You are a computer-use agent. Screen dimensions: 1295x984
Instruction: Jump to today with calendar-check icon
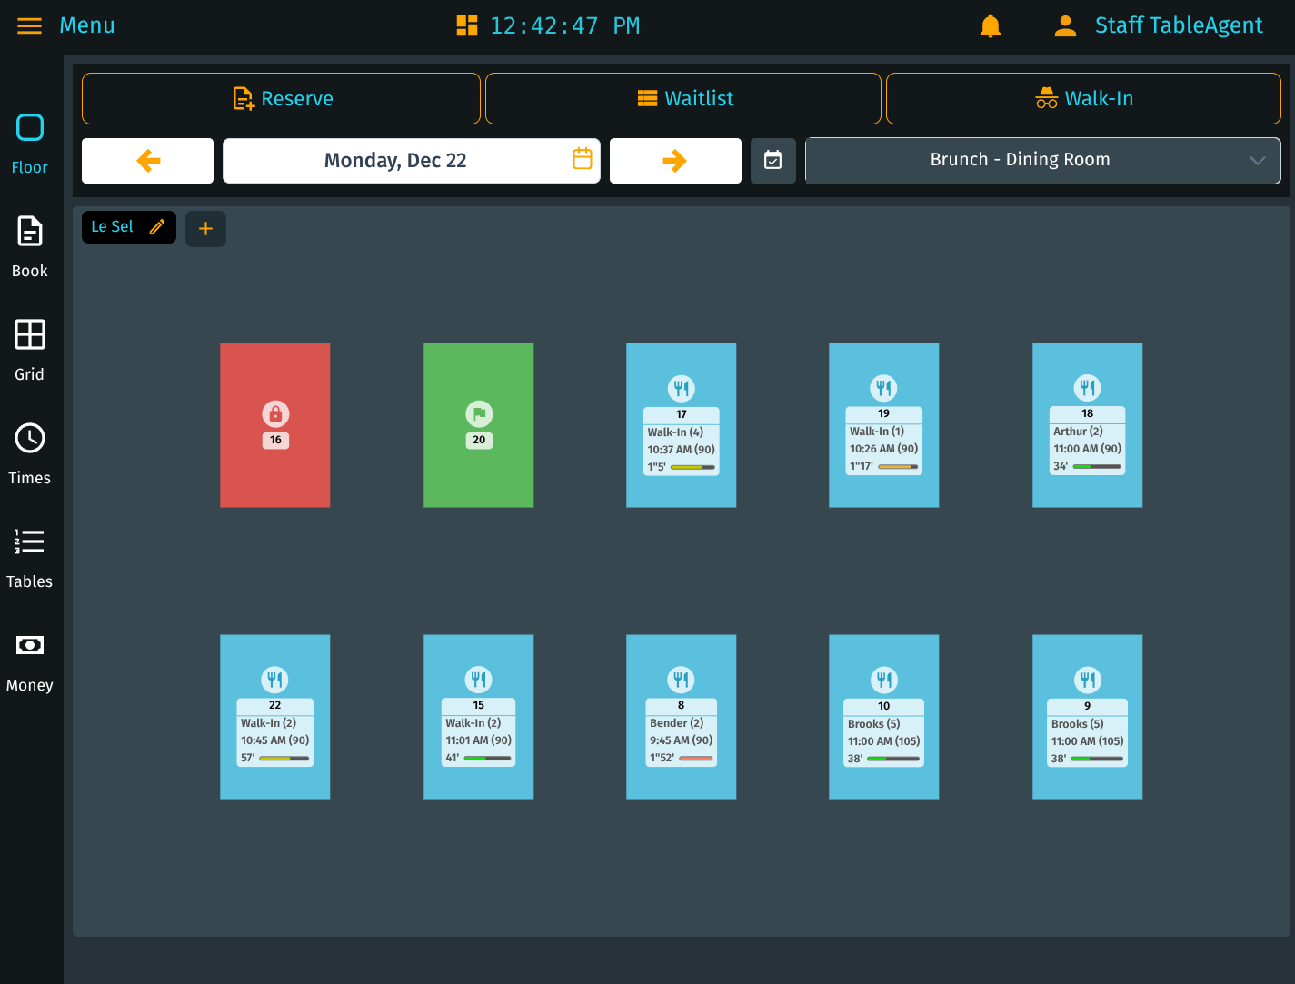coord(772,161)
